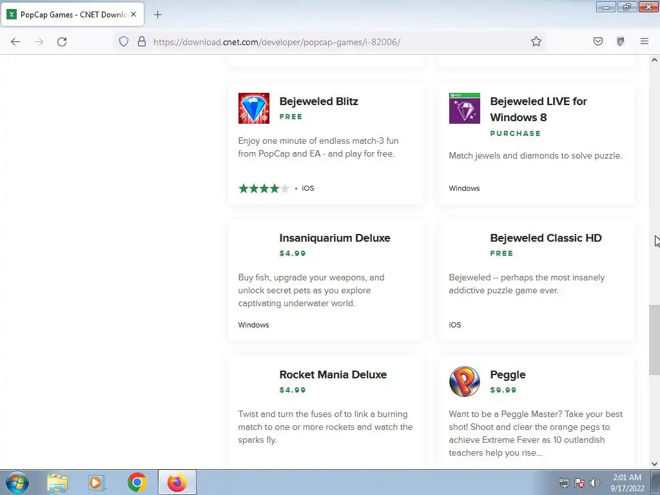
Task: Click the Insaniquarium Deluxe description text
Action: tap(311, 291)
